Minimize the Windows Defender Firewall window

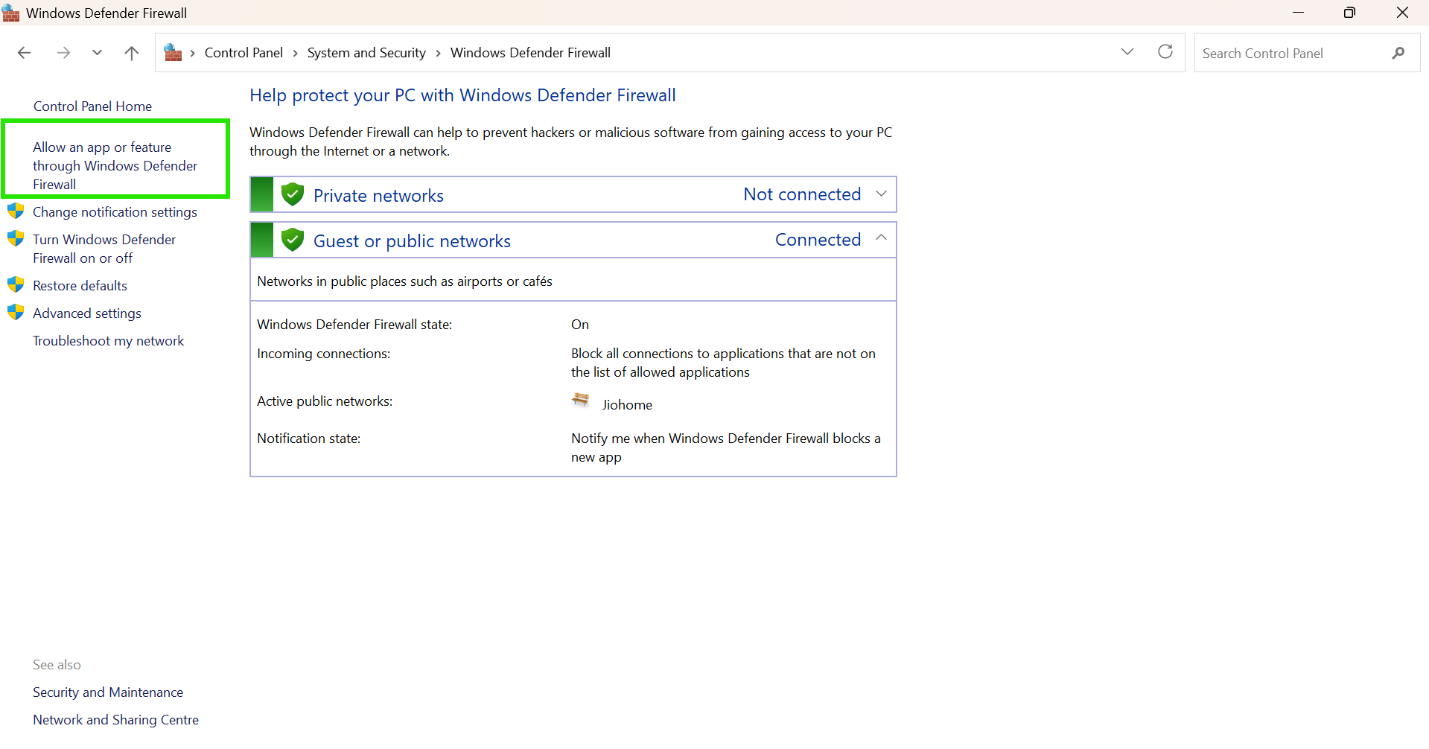(x=1298, y=13)
